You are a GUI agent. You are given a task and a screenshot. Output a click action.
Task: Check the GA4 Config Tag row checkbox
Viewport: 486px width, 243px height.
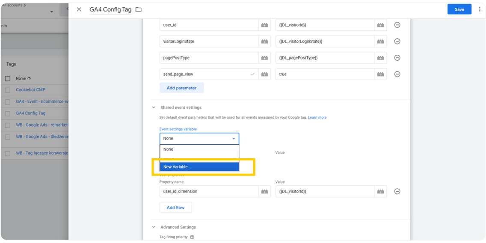[x=8, y=113]
